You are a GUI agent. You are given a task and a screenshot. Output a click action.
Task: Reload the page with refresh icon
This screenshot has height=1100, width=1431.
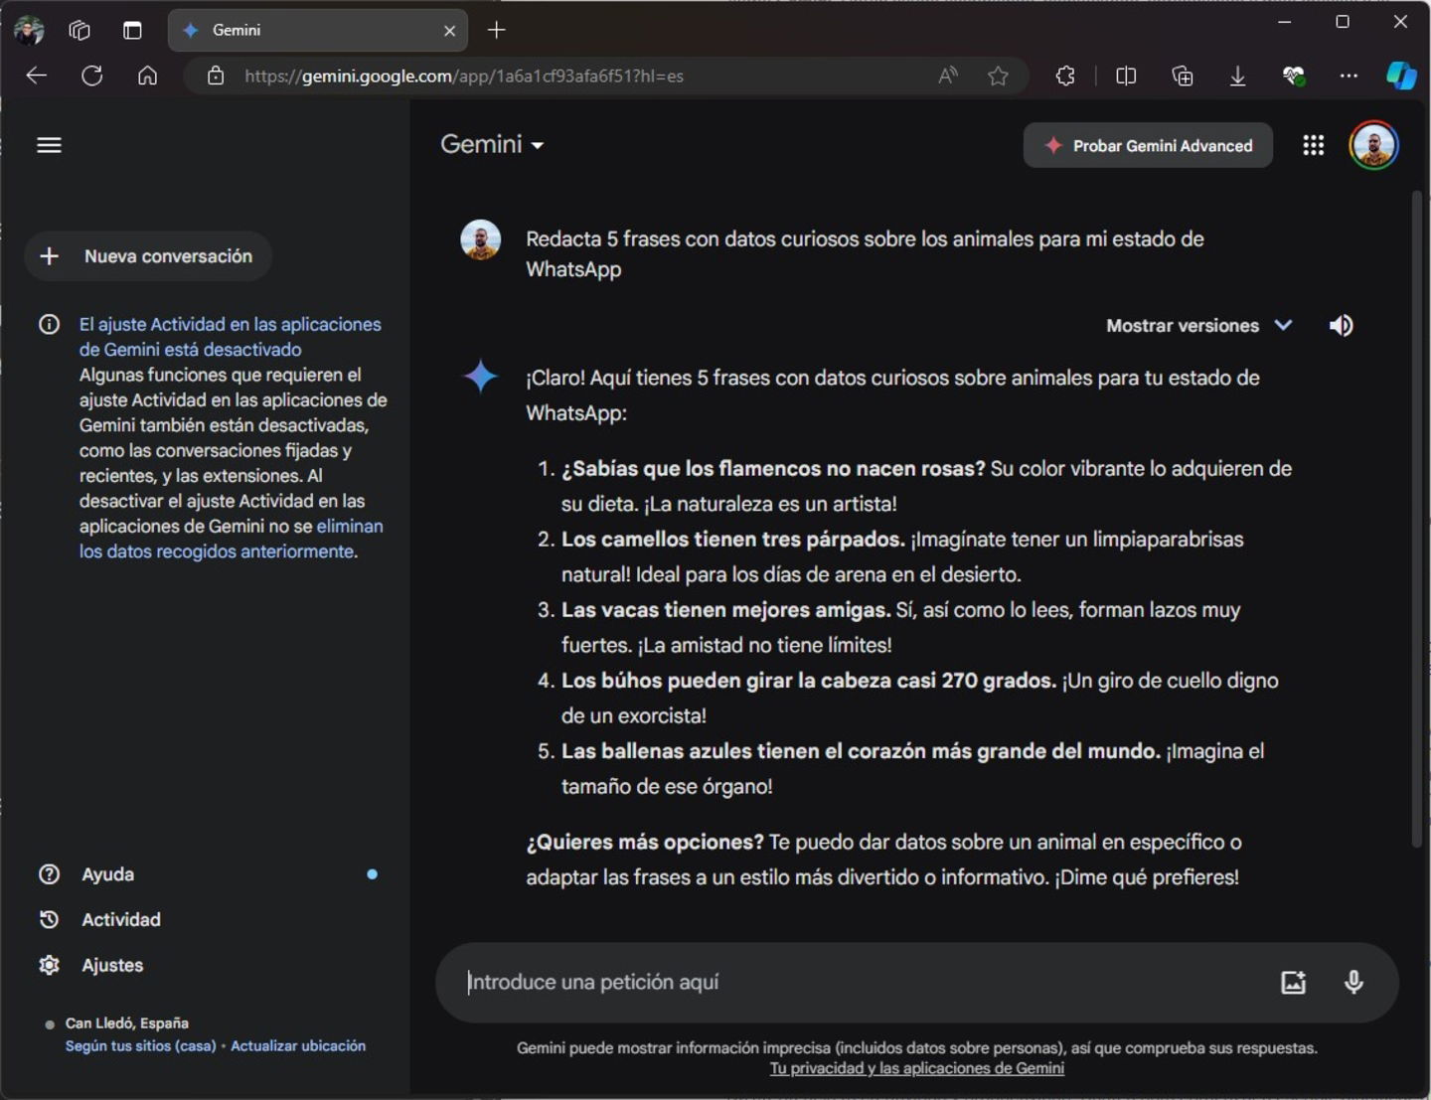coord(92,76)
